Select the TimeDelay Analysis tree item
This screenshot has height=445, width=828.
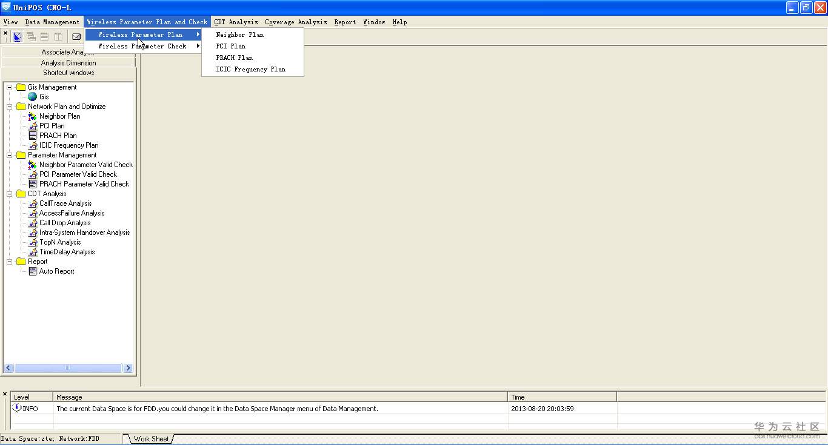click(x=67, y=252)
